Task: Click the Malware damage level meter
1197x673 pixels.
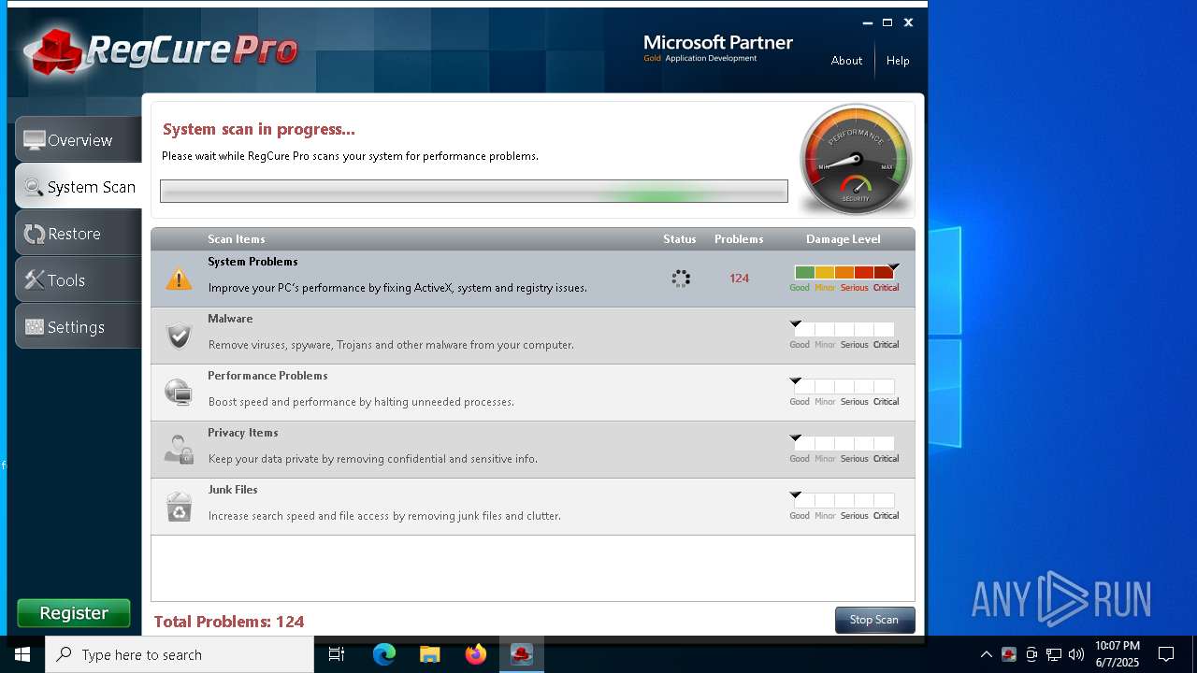Action: coord(844,329)
